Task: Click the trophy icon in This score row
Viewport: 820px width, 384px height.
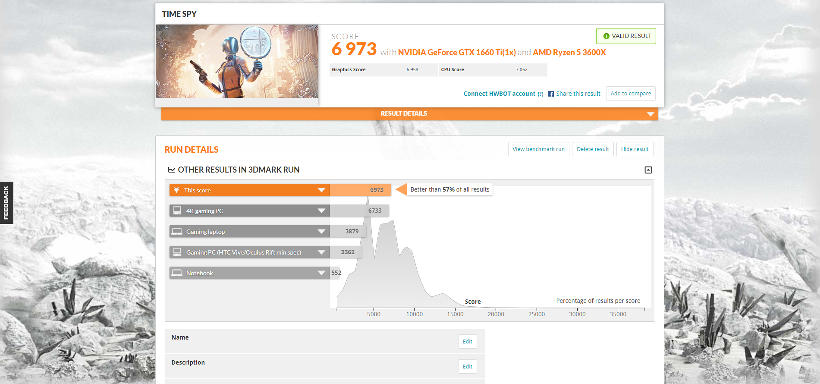Action: coord(176,190)
